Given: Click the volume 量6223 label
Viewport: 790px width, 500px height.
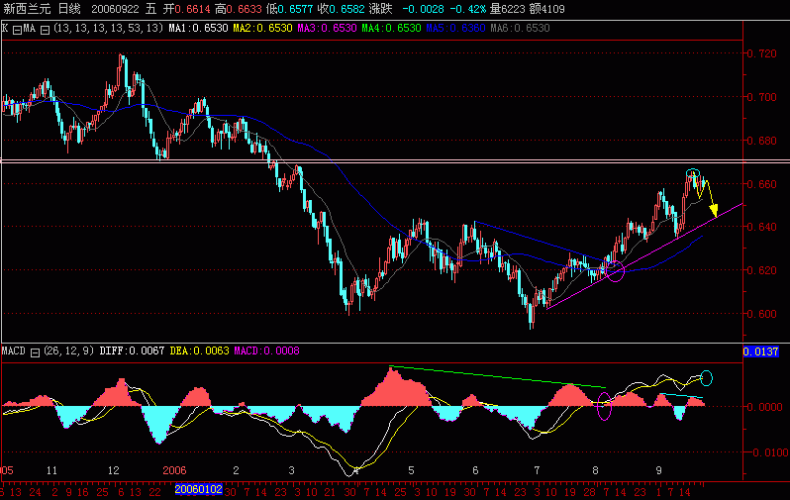Looking at the screenshot, I should click(507, 9).
